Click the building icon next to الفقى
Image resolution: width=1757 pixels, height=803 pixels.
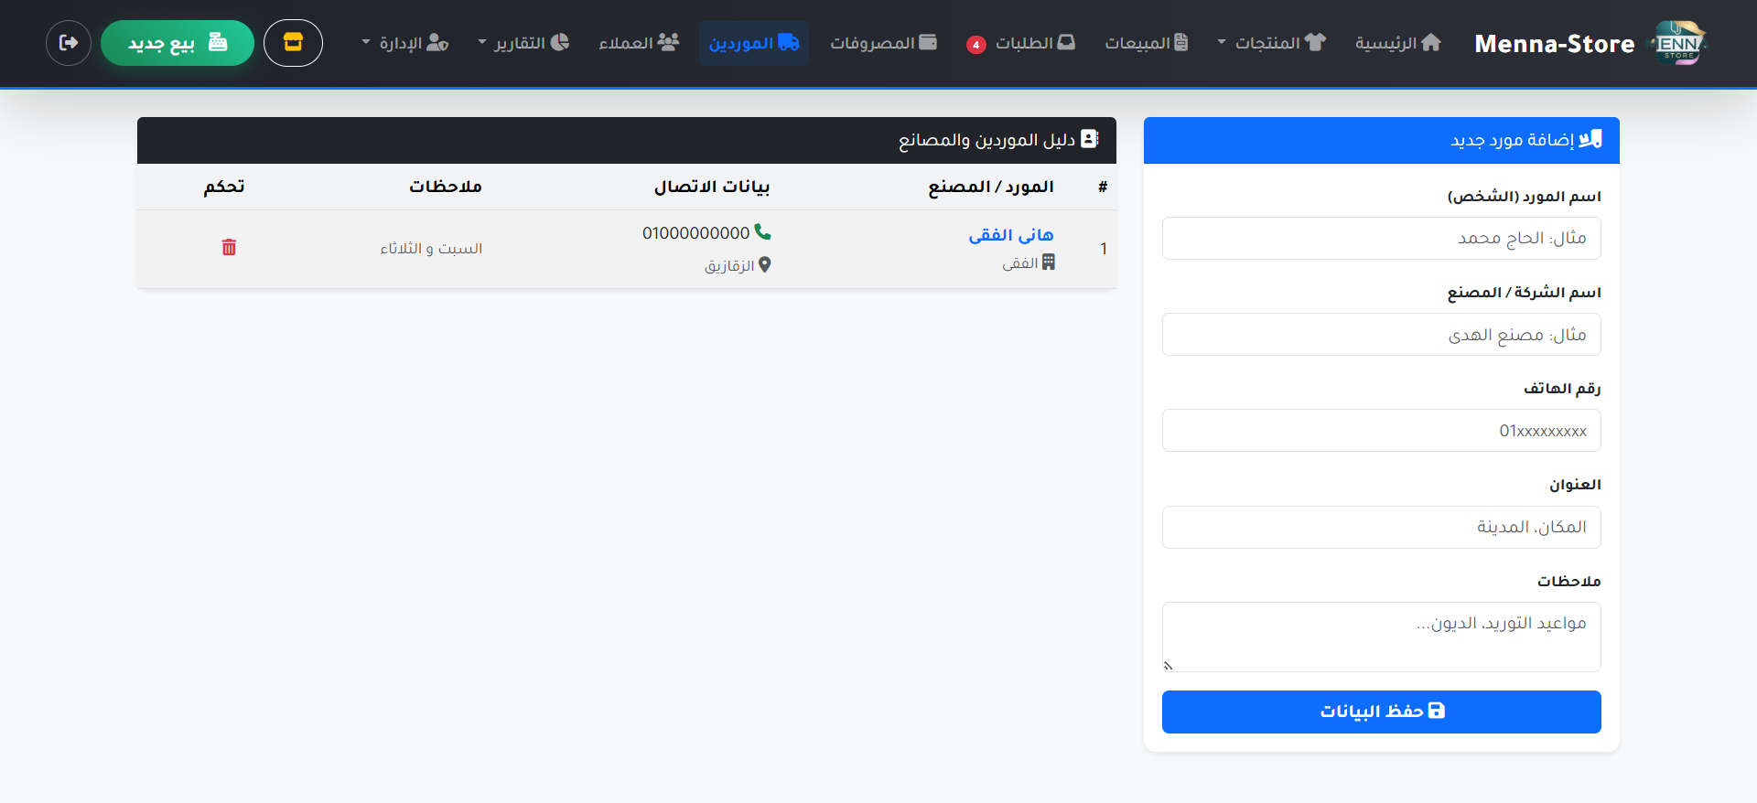(x=1048, y=262)
